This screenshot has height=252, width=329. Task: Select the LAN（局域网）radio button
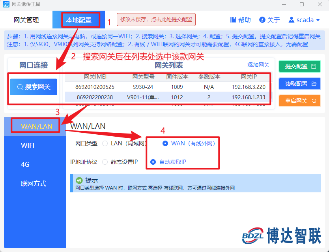click(x=105, y=143)
